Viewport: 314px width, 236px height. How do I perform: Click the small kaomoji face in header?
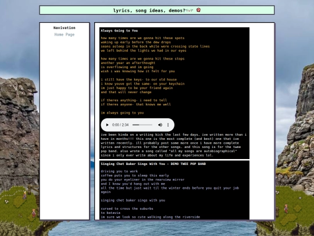[x=190, y=10]
